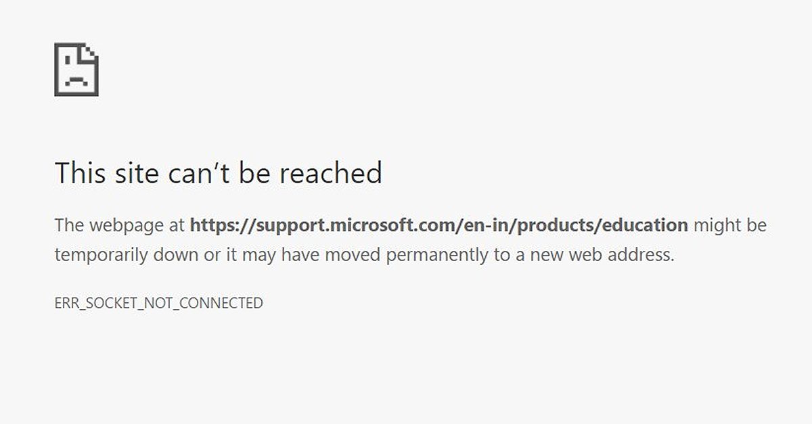The height and width of the screenshot is (424, 812).
Task: Click the frowning mouth on the error icon
Action: click(x=76, y=81)
